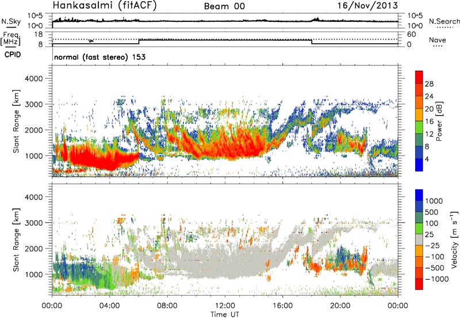Click the 'Velocity [m s-1]' color bar label
The width and height of the screenshot is (460, 318).
(x=454, y=239)
